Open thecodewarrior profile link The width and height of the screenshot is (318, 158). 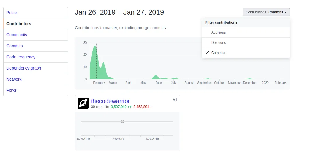point(110,101)
